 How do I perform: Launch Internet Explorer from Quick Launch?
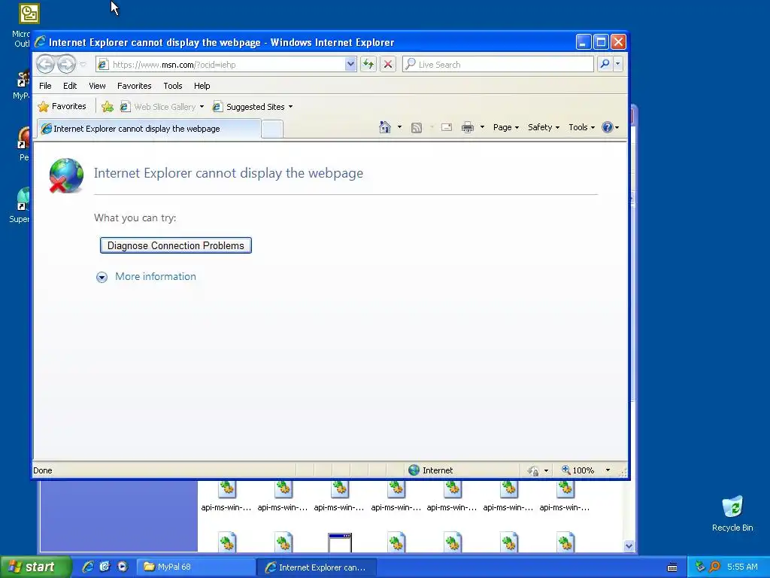pyautogui.click(x=88, y=567)
